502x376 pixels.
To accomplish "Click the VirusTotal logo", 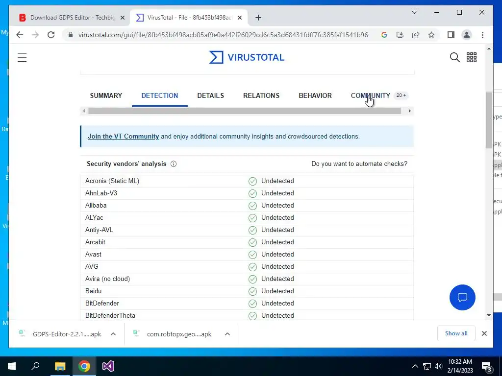I will tap(247, 57).
